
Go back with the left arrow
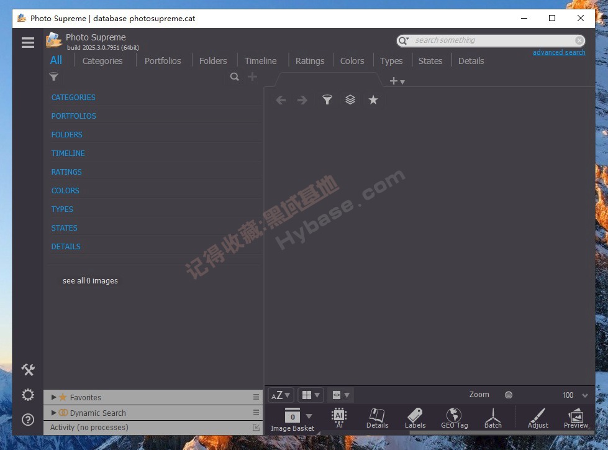281,100
